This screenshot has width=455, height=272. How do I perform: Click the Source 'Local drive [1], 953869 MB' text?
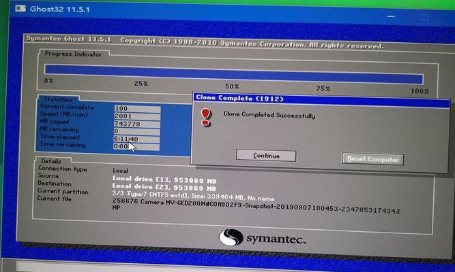pyautogui.click(x=164, y=180)
